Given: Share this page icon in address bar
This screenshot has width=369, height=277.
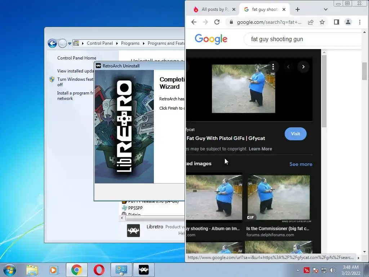Looking at the screenshot, I should point(311,22).
